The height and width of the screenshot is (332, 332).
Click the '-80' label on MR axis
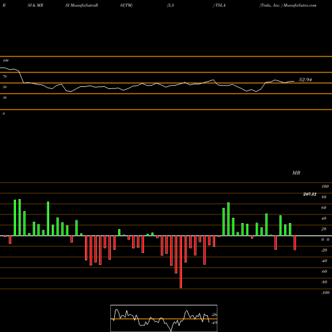pyautogui.click(x=324, y=282)
